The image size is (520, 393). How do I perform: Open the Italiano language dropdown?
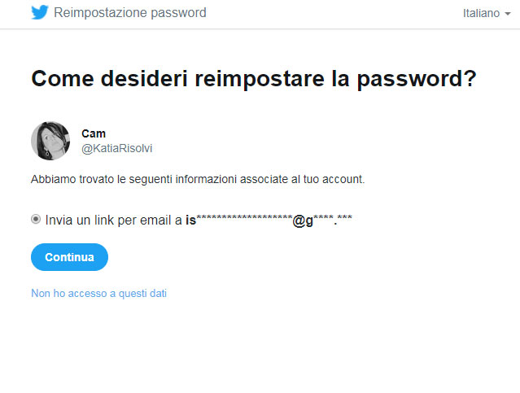(x=487, y=13)
